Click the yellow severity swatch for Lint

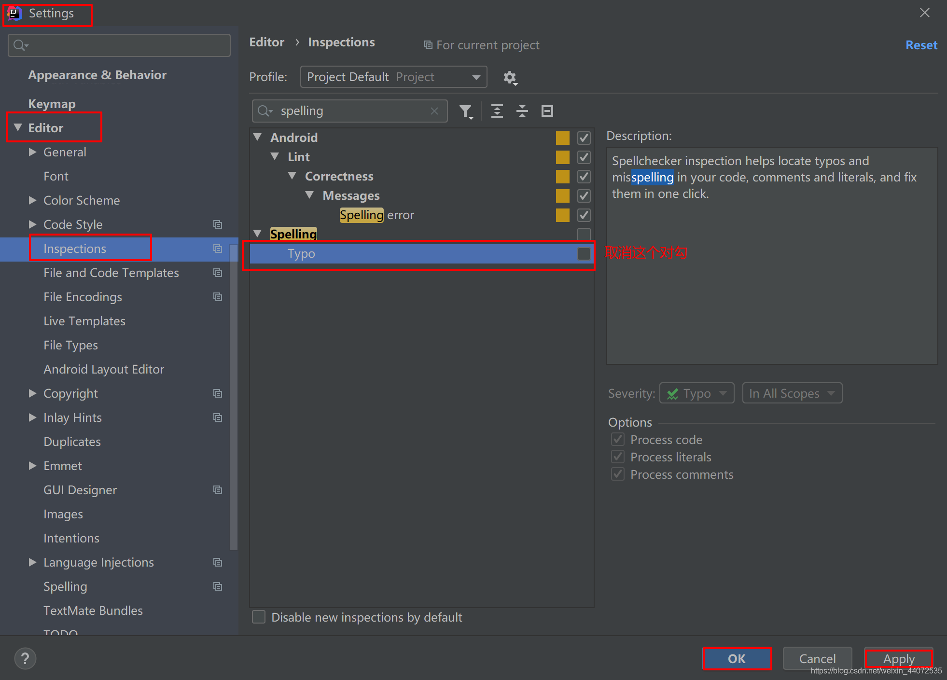pyautogui.click(x=562, y=157)
